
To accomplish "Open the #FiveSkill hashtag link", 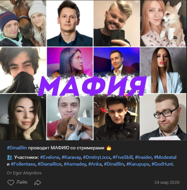I will 123,157.
